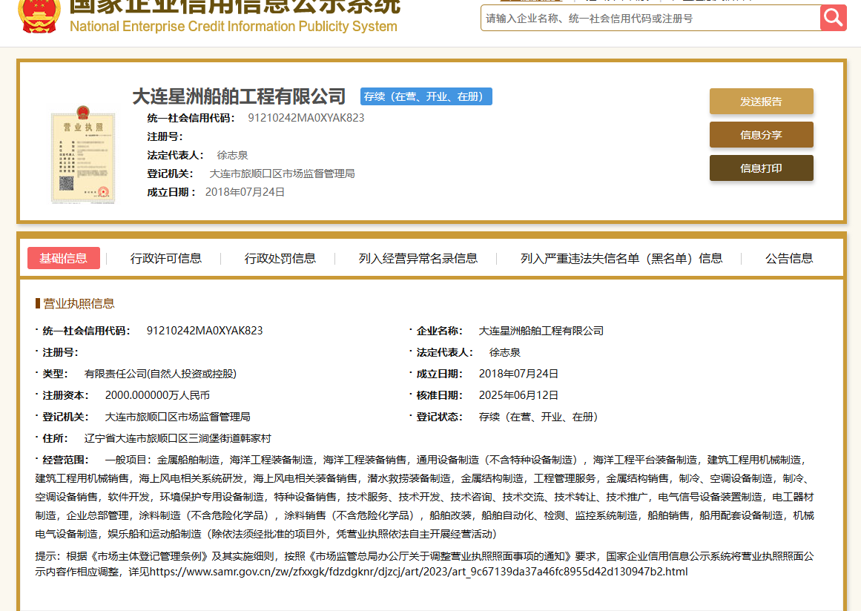
Task: Click the enterprise name search input field
Action: pos(650,19)
